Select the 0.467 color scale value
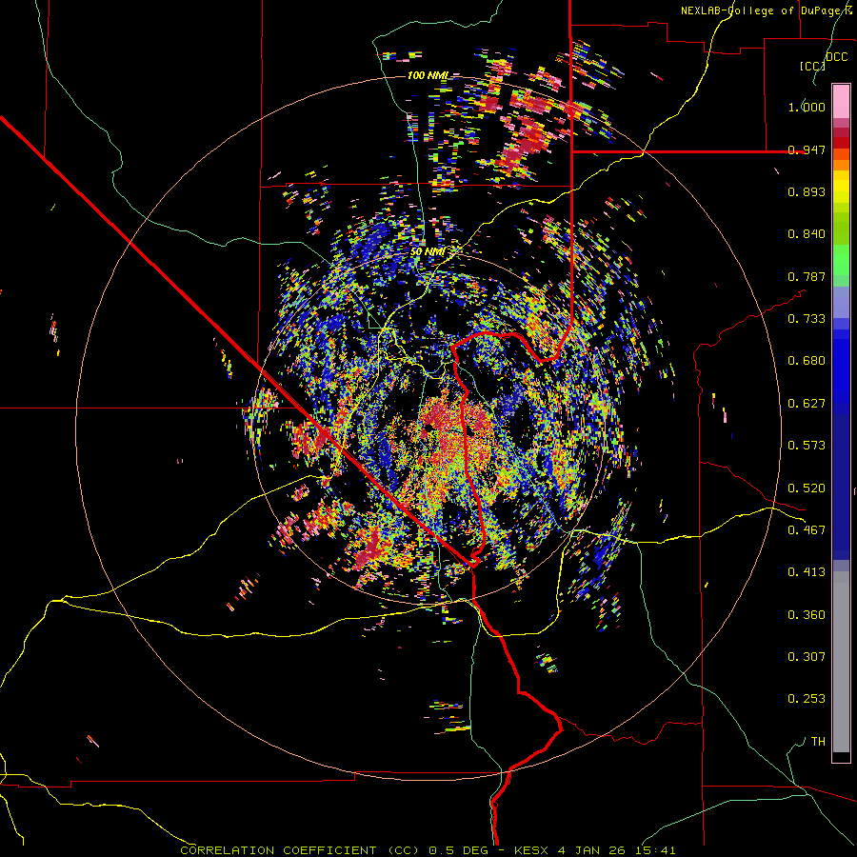857x857 pixels. click(807, 530)
